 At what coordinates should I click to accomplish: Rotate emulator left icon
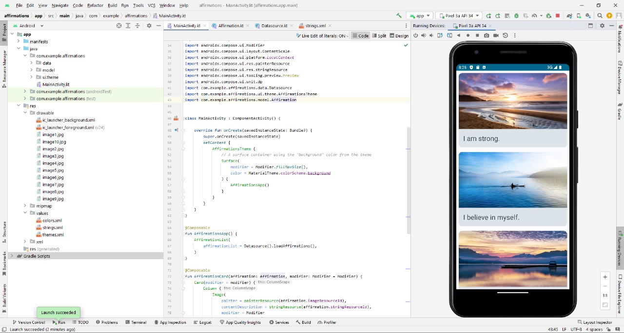[x=440, y=35]
